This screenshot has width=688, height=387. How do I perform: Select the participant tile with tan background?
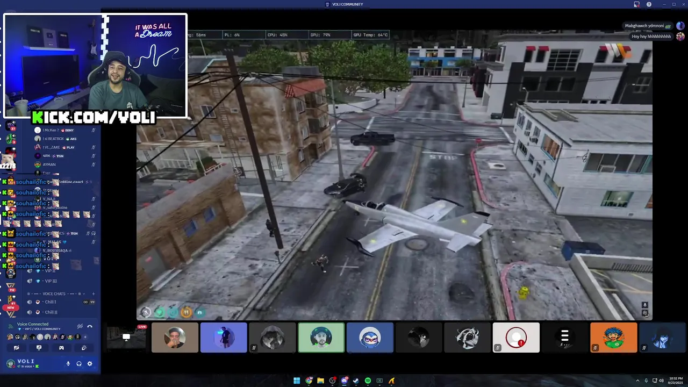tap(175, 338)
